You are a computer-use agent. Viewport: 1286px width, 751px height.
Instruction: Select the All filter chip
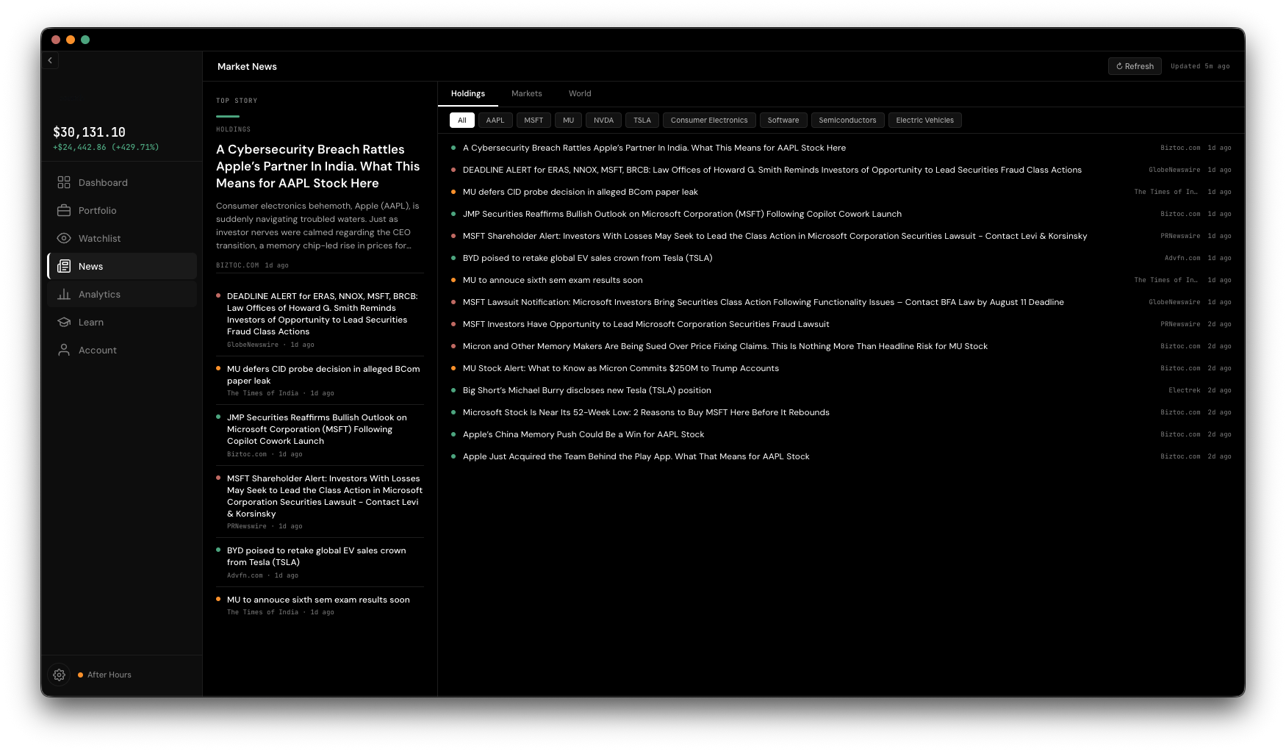(462, 121)
